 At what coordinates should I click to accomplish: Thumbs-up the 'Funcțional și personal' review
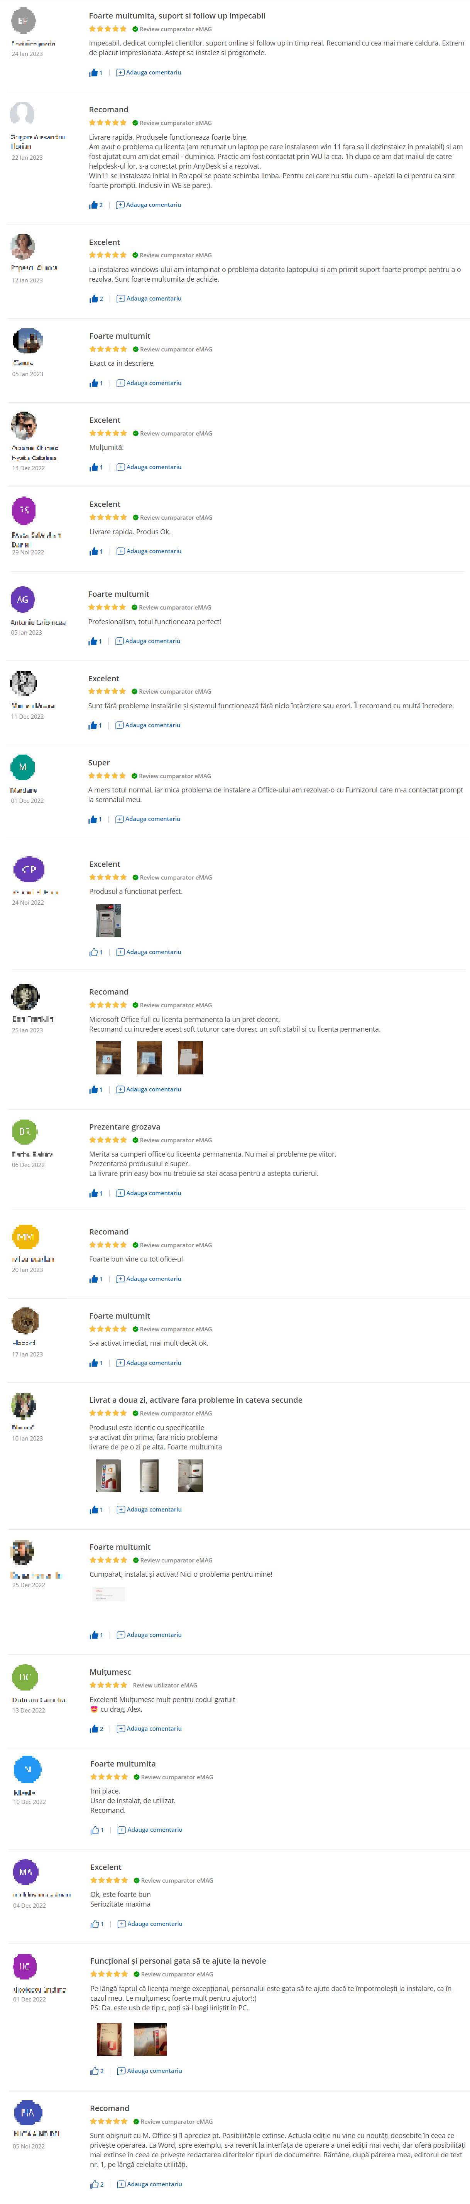pos(94,2071)
